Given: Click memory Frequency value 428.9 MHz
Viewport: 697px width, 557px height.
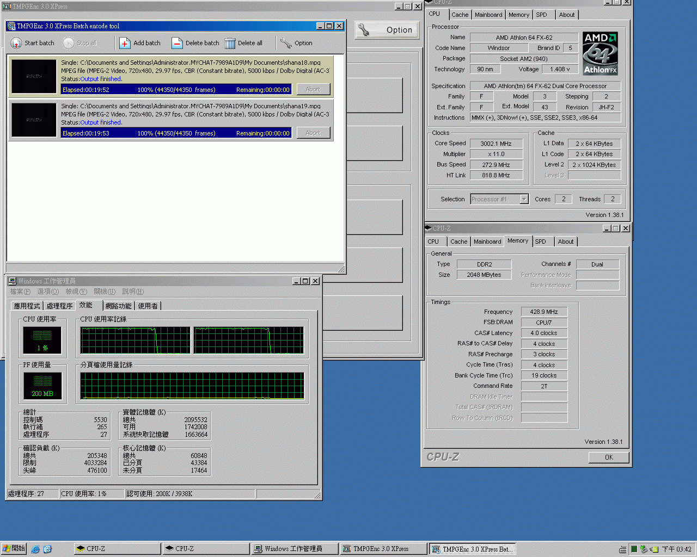Looking at the screenshot, I should (544, 312).
